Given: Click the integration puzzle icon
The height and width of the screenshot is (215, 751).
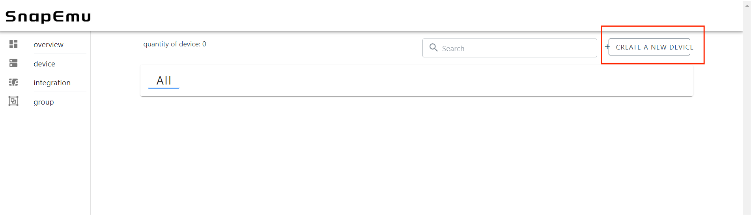Looking at the screenshot, I should [x=13, y=82].
